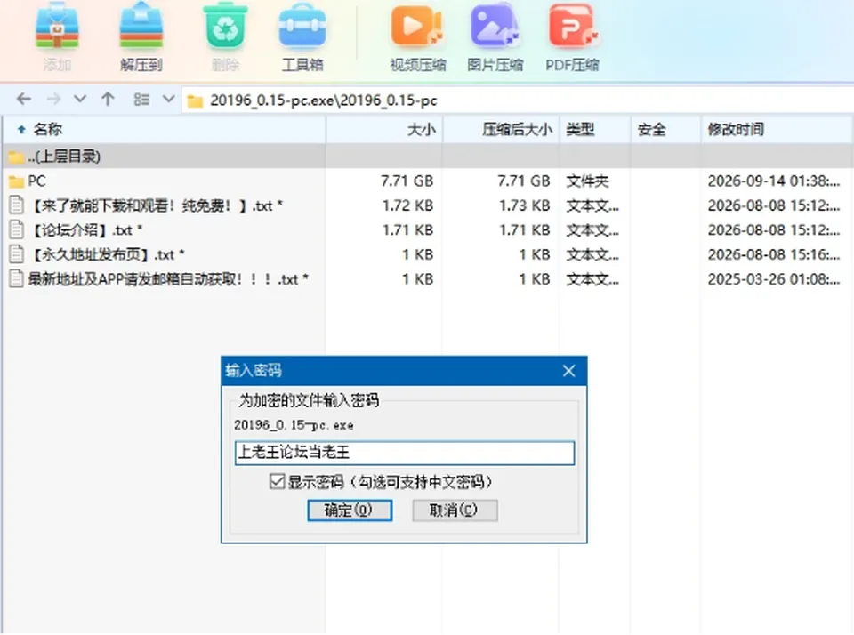Select the PC folder row

pyautogui.click(x=427, y=181)
